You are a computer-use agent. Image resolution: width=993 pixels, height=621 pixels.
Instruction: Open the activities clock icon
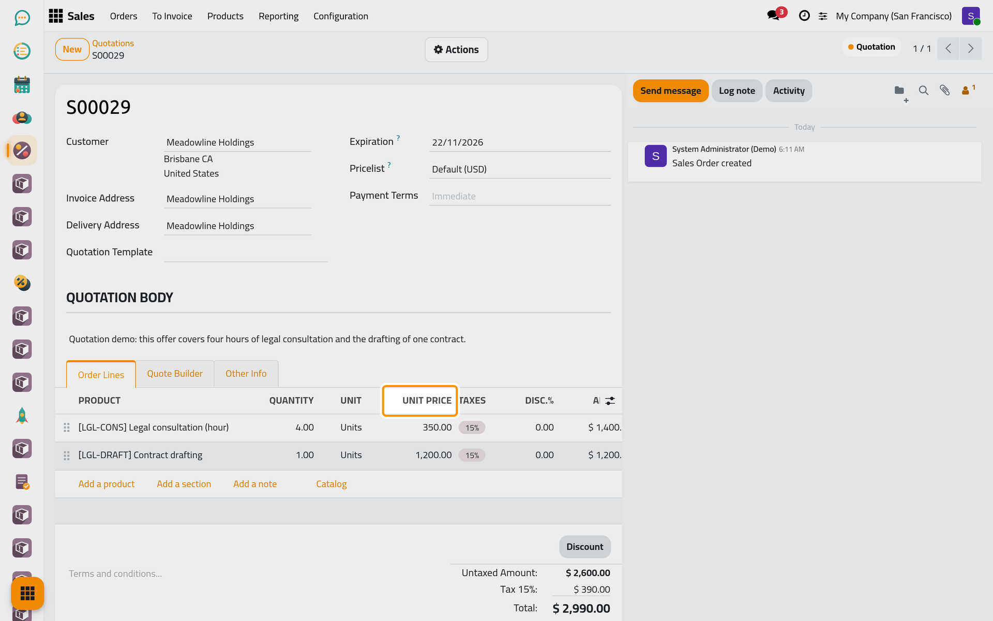click(804, 16)
